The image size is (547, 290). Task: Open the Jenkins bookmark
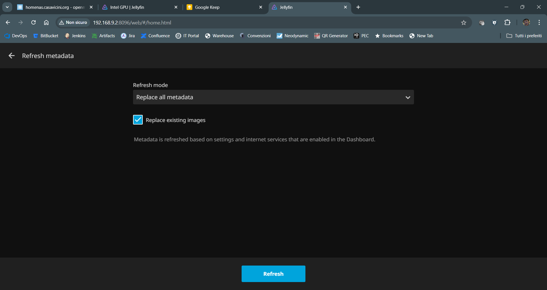coord(75,36)
